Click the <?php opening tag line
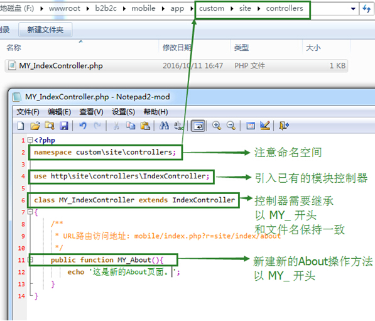 point(45,140)
